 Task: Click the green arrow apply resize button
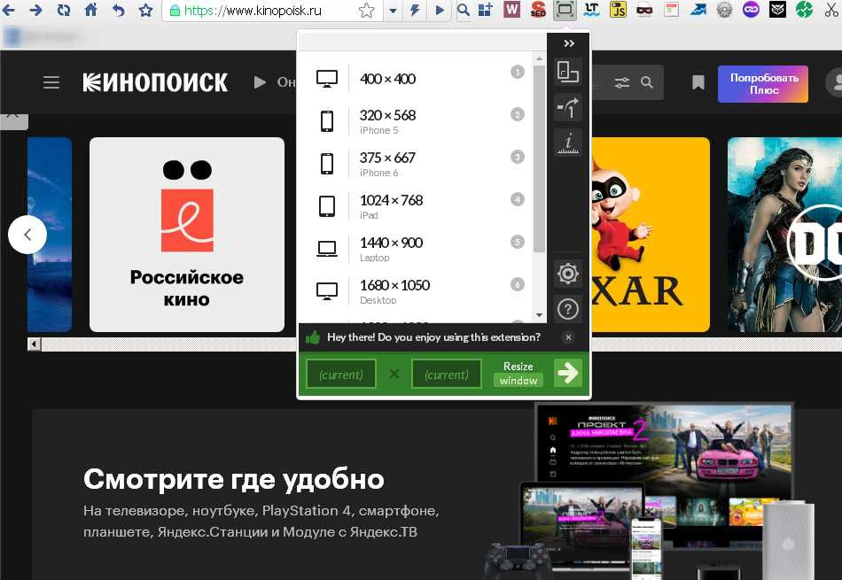[x=567, y=373]
